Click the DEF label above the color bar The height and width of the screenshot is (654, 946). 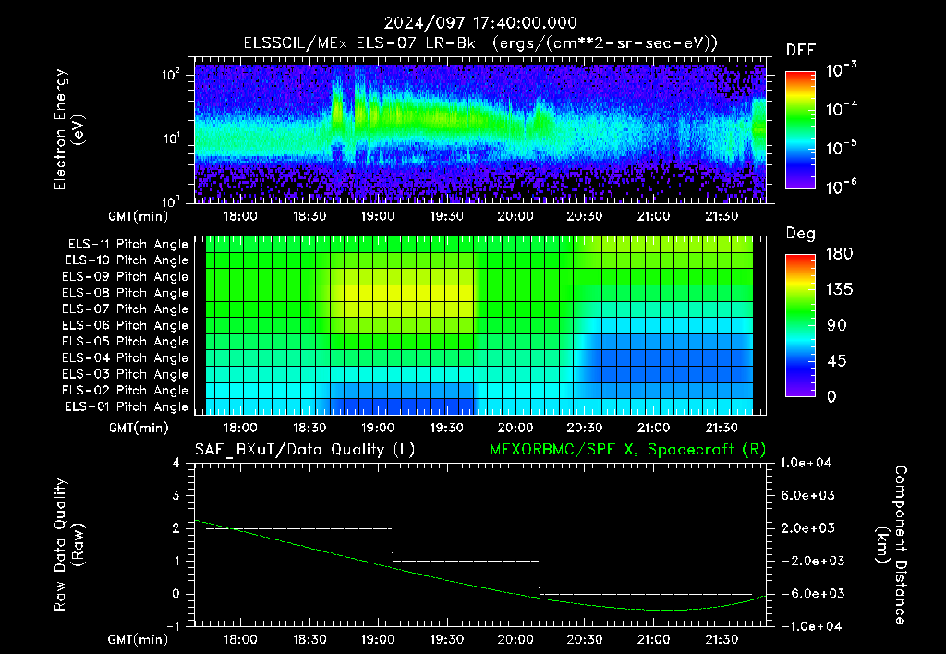pyautogui.click(x=801, y=50)
